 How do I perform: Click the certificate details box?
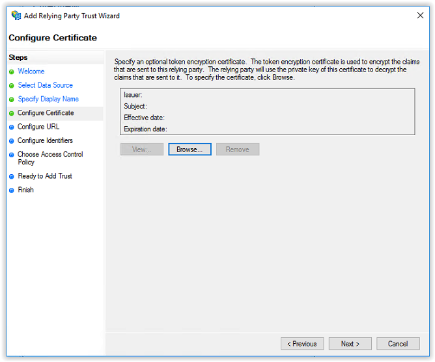(x=268, y=112)
